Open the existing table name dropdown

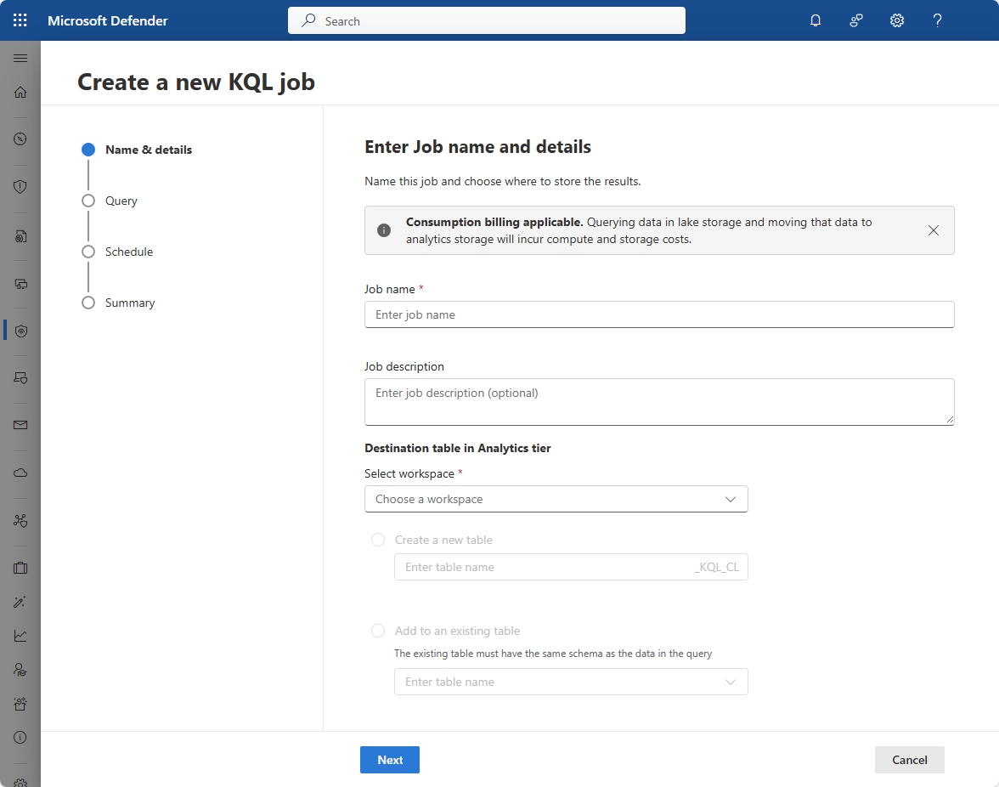571,682
